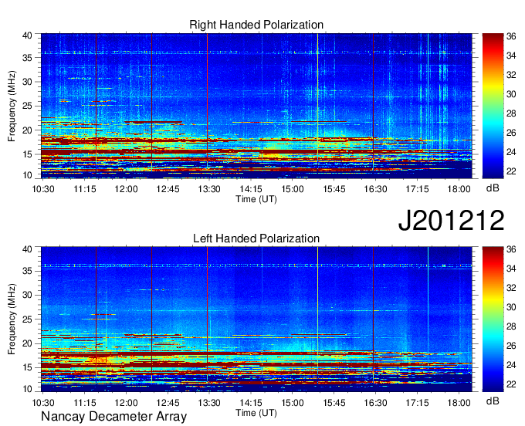Click the Nancay Decameter Array caption
Screen dimensions: 525x426
(113, 417)
